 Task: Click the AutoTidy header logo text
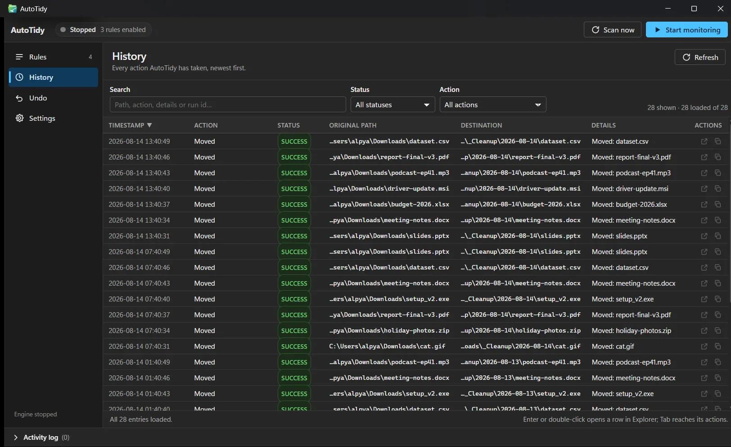pos(27,30)
